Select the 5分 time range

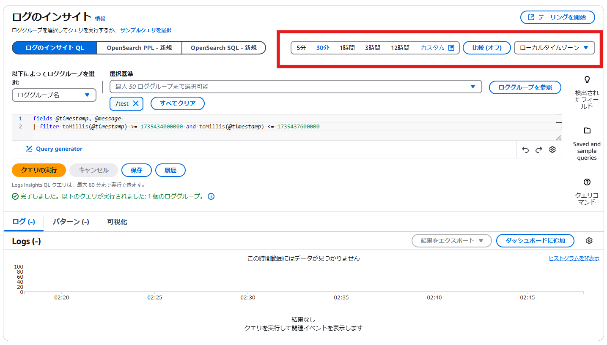(301, 48)
